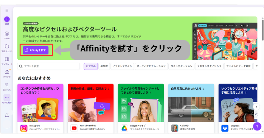Open the コンテンツの作成も共有も card heading
Screen dimensions: 264x138
point(40,90)
